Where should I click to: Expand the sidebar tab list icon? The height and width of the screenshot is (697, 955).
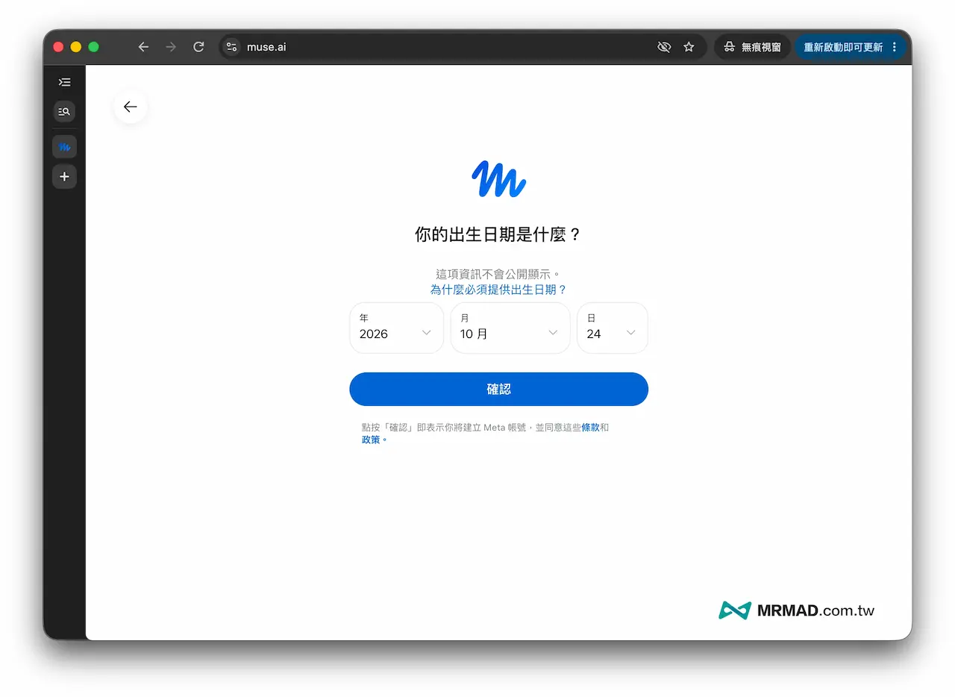[x=64, y=82]
